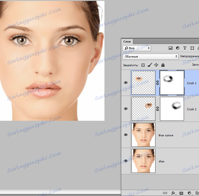This screenshot has height=196, width=199.
Task: Add a layer mask button
Action: [x=181, y=193]
